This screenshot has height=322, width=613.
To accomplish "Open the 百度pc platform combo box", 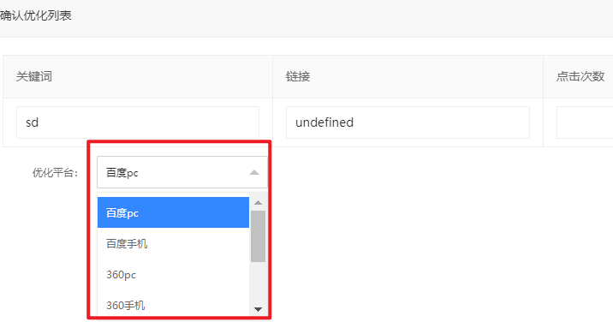I will click(182, 172).
